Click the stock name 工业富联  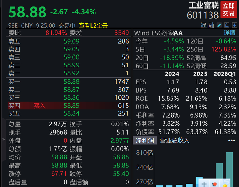coord(203,5)
